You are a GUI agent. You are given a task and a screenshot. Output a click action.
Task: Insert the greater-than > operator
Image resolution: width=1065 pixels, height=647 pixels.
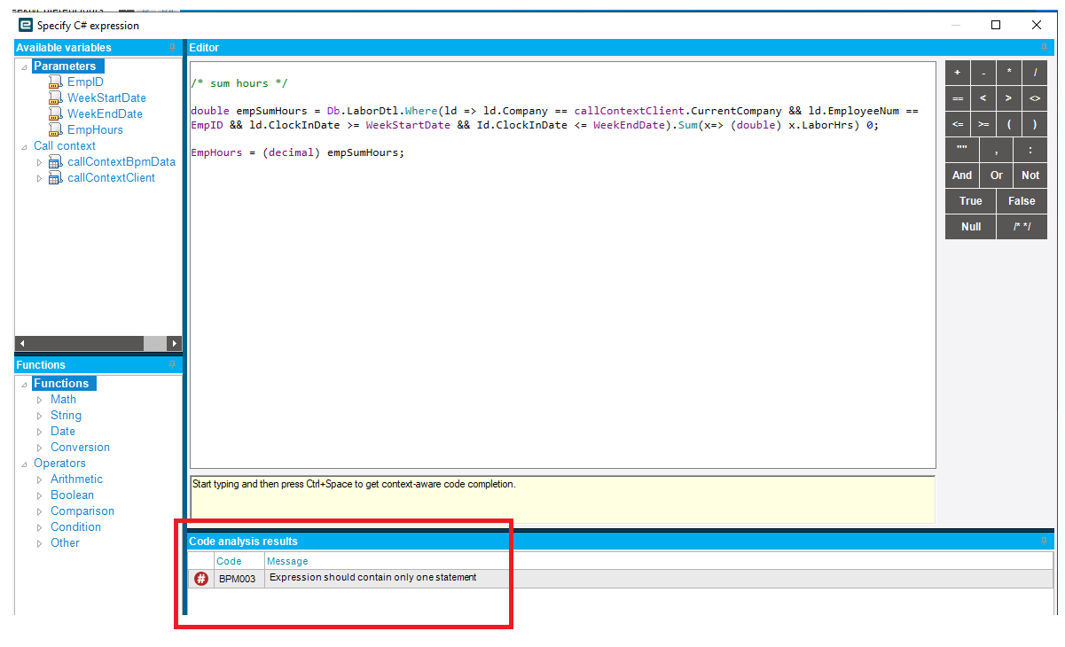pyautogui.click(x=1009, y=98)
